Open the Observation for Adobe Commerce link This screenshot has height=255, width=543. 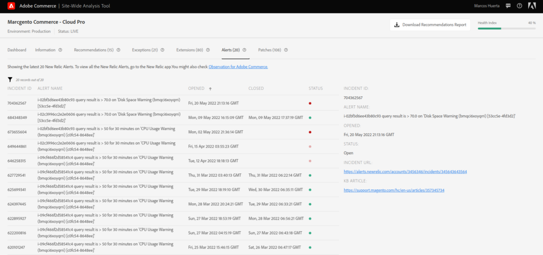pos(238,67)
